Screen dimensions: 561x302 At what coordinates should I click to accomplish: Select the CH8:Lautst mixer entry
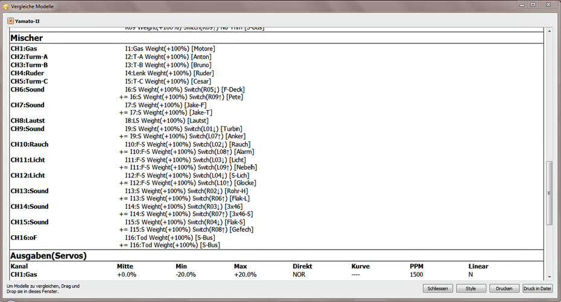point(28,121)
